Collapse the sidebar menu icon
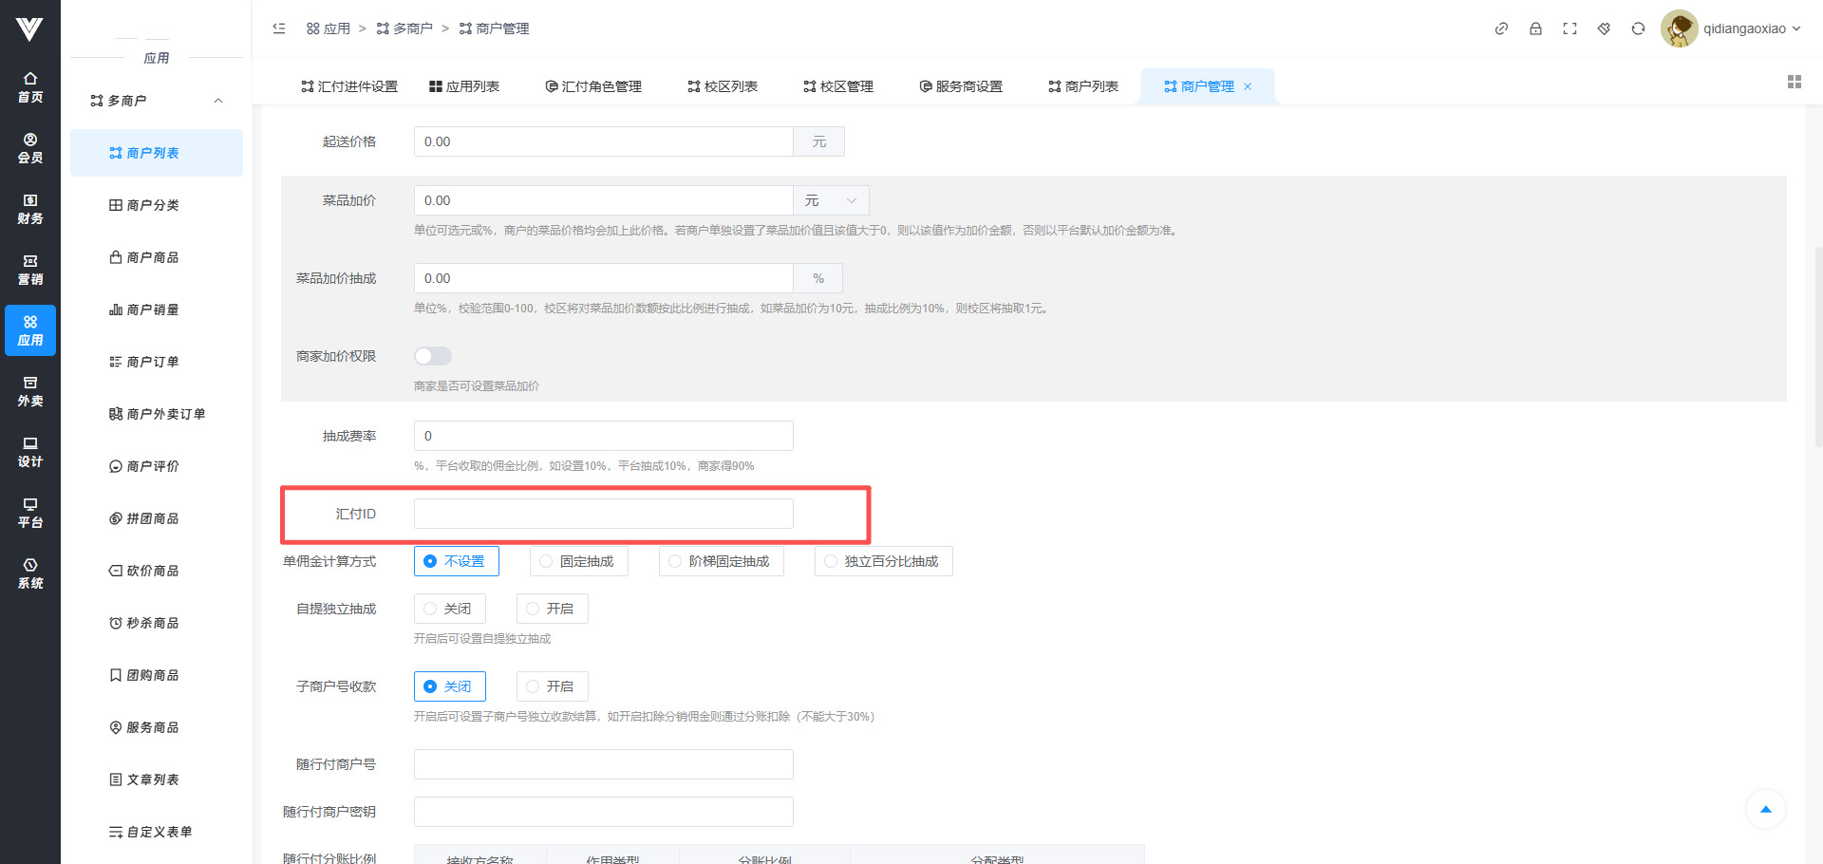1823x864 pixels. coord(279,28)
